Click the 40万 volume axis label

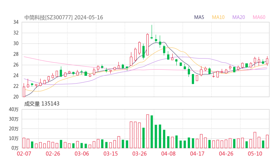point(14,109)
